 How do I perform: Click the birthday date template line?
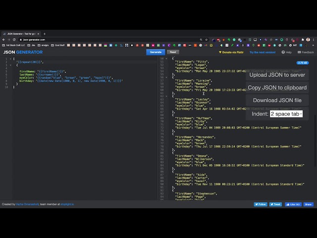71,81
